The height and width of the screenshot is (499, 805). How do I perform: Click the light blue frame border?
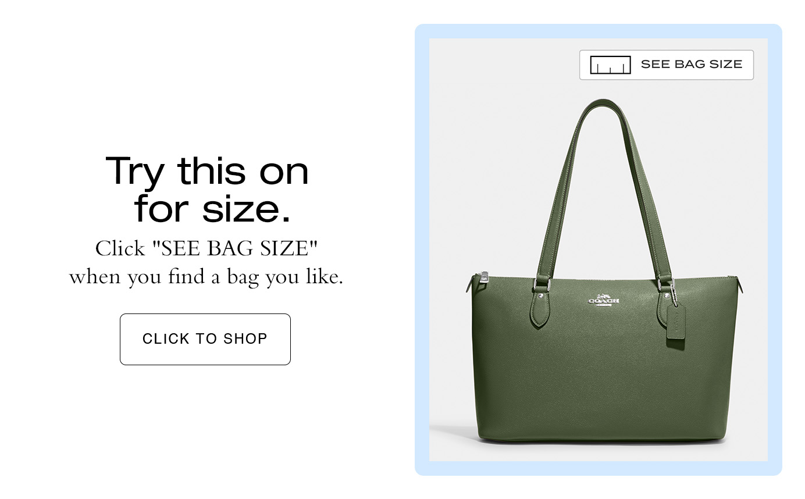click(x=422, y=250)
